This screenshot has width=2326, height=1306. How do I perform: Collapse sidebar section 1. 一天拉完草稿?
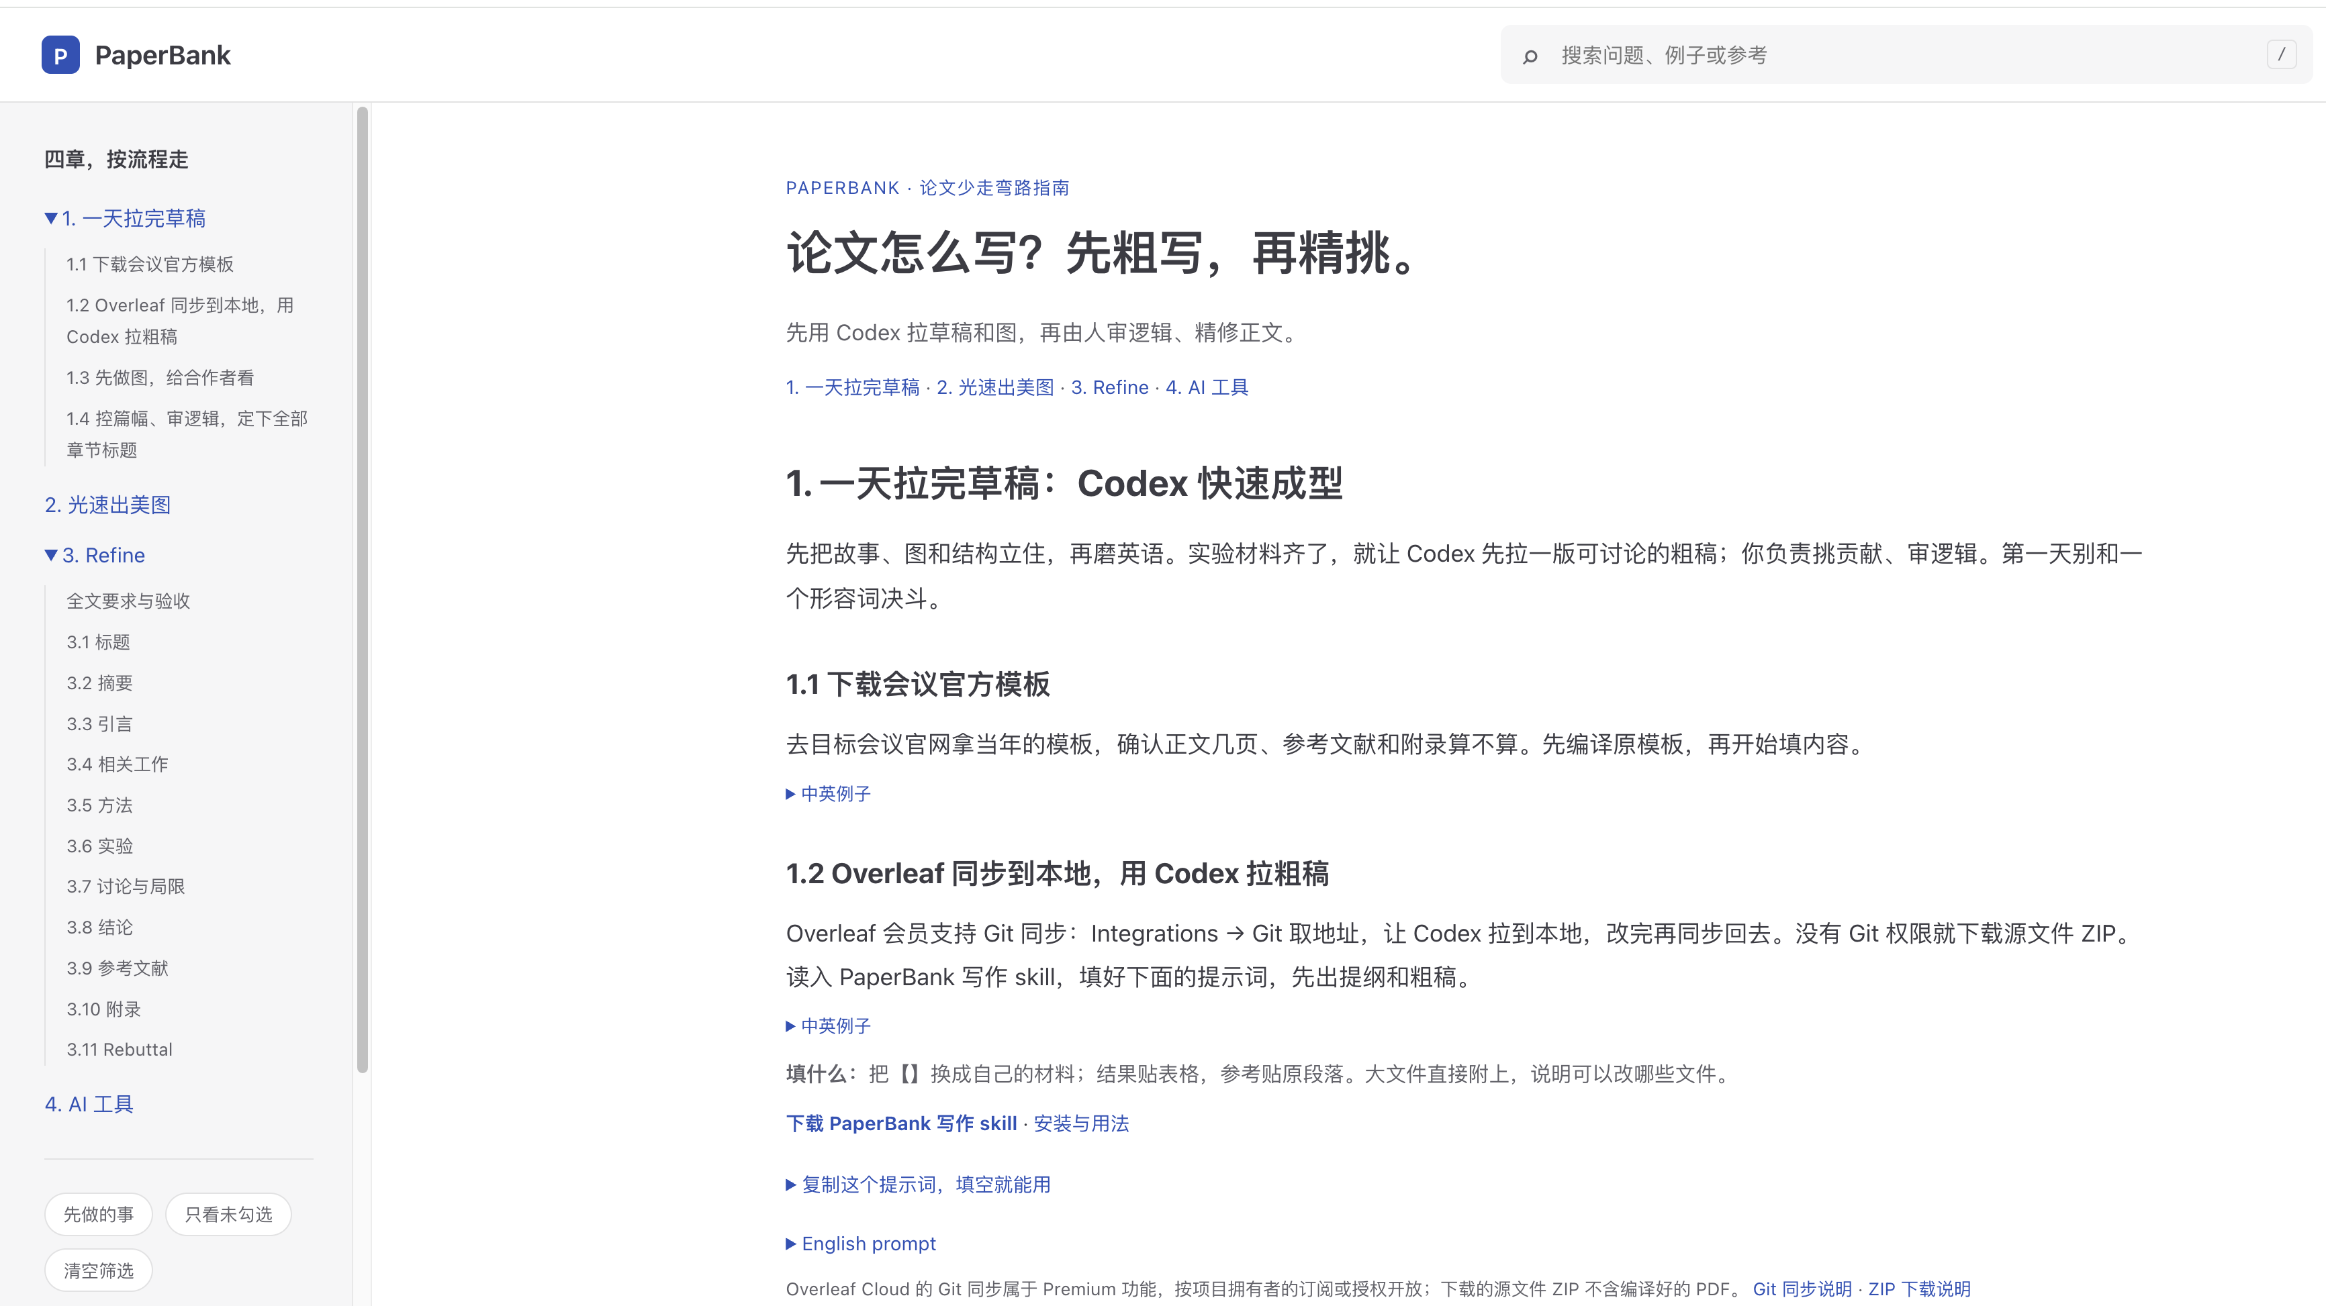pos(126,218)
